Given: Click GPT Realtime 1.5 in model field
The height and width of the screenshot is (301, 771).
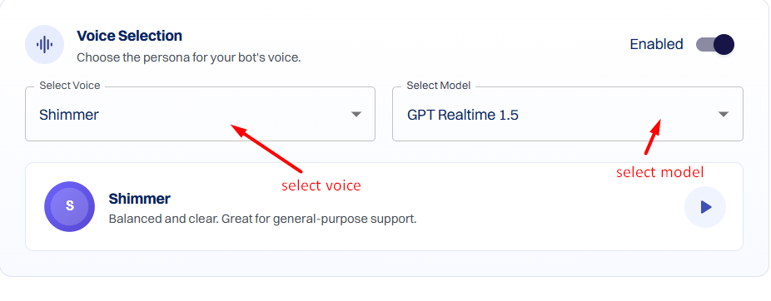Looking at the screenshot, I should point(463,115).
